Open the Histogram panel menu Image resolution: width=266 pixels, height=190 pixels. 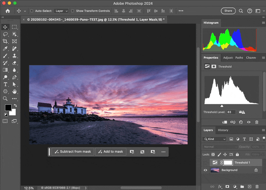tap(263, 23)
